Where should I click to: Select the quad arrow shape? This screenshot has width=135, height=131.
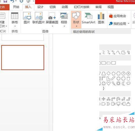click(x=103, y=99)
